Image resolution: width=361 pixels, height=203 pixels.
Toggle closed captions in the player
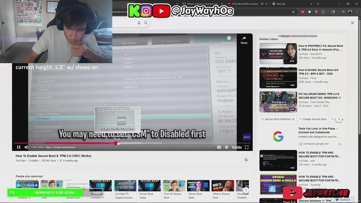(x=219, y=147)
